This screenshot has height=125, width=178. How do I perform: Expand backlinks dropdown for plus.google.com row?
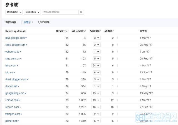[x=97, y=38]
